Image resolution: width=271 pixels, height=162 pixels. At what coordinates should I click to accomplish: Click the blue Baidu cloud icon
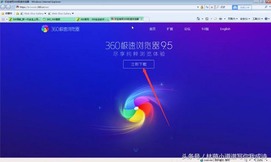point(235,7)
